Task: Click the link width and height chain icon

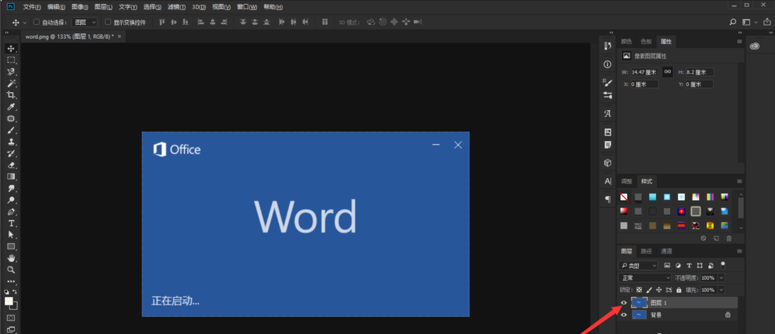Action: tap(667, 71)
